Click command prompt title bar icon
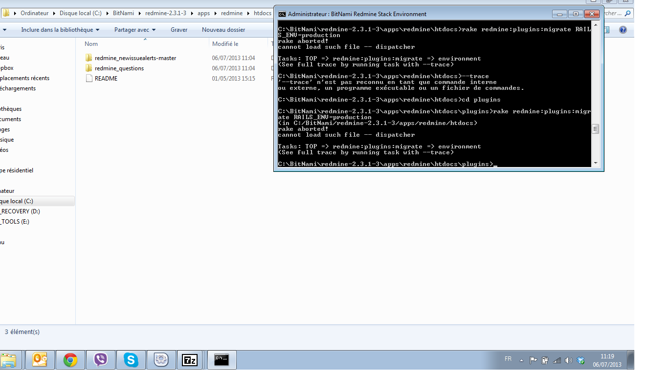This screenshot has width=668, height=375. (x=282, y=14)
